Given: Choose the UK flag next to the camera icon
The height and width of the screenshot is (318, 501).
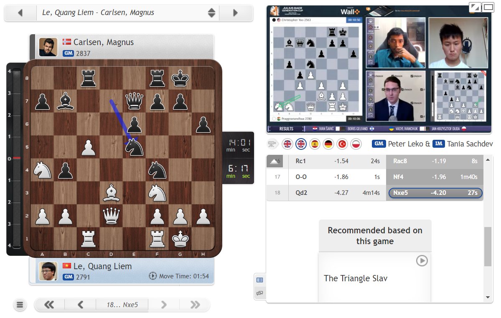Looking at the screenshot, I should tap(287, 144).
